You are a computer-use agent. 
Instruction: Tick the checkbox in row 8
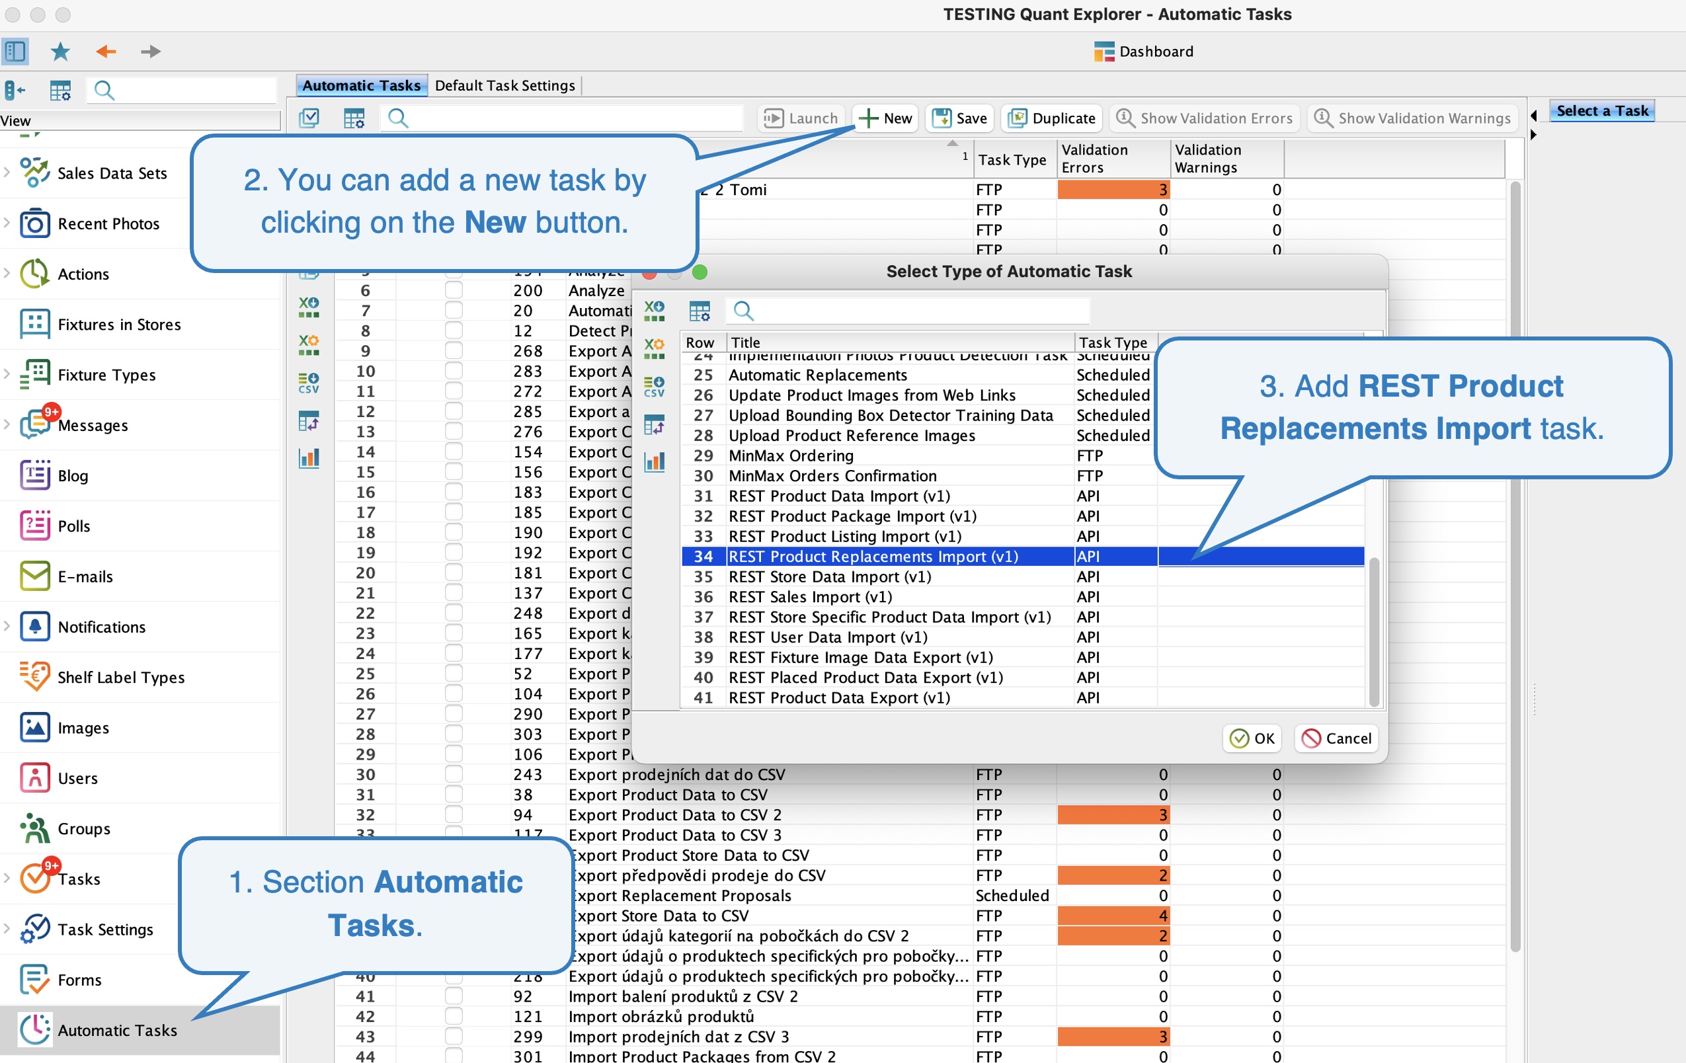coord(454,331)
